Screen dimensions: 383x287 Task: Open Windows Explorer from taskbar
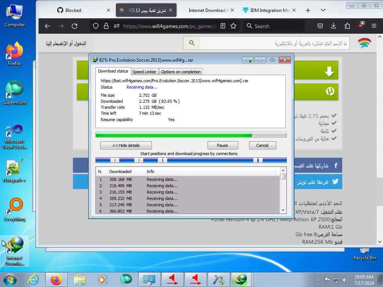coord(80,280)
